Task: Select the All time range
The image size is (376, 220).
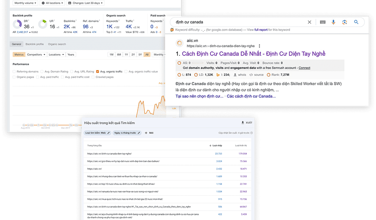Action: click(x=147, y=54)
